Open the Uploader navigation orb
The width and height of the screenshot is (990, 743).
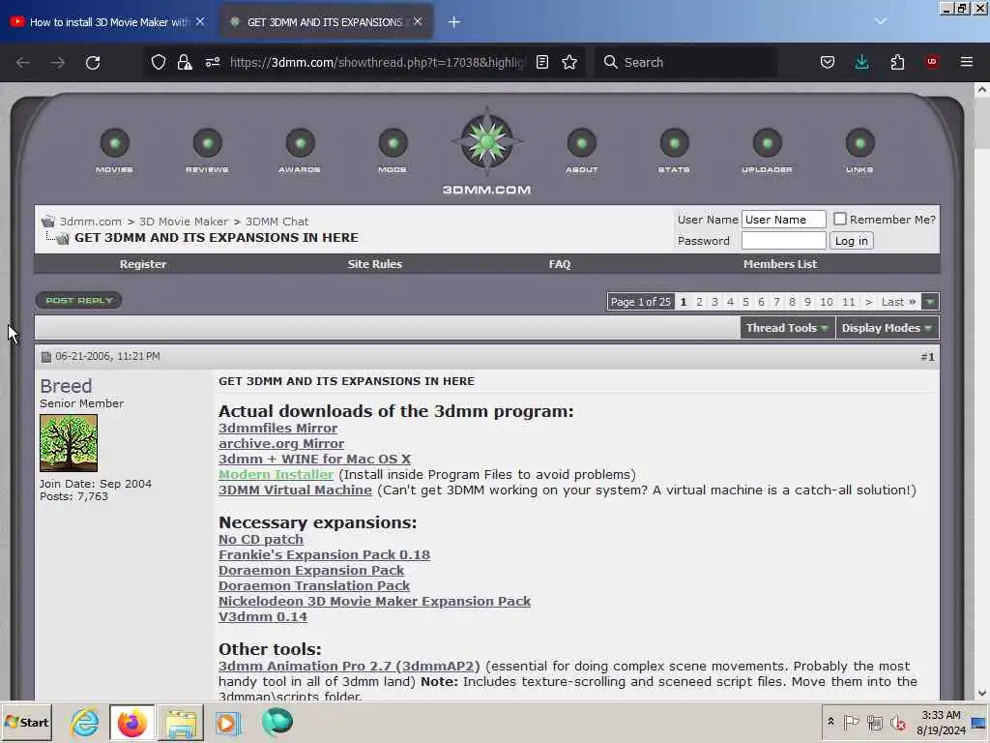[x=767, y=143]
